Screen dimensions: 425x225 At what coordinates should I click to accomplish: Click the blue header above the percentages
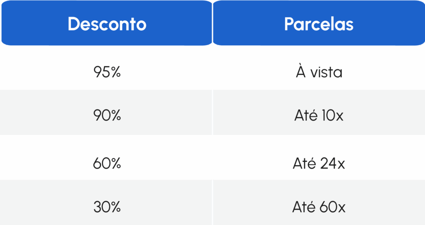(x=107, y=24)
